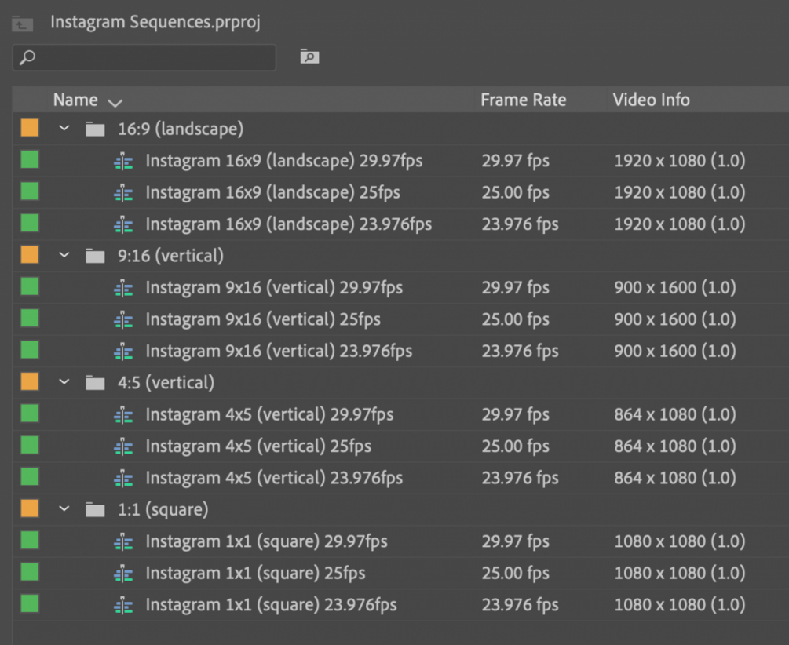This screenshot has width=789, height=645.
Task: Select Instagram 1x1 (square) 23.976fps sequence
Action: click(x=271, y=605)
